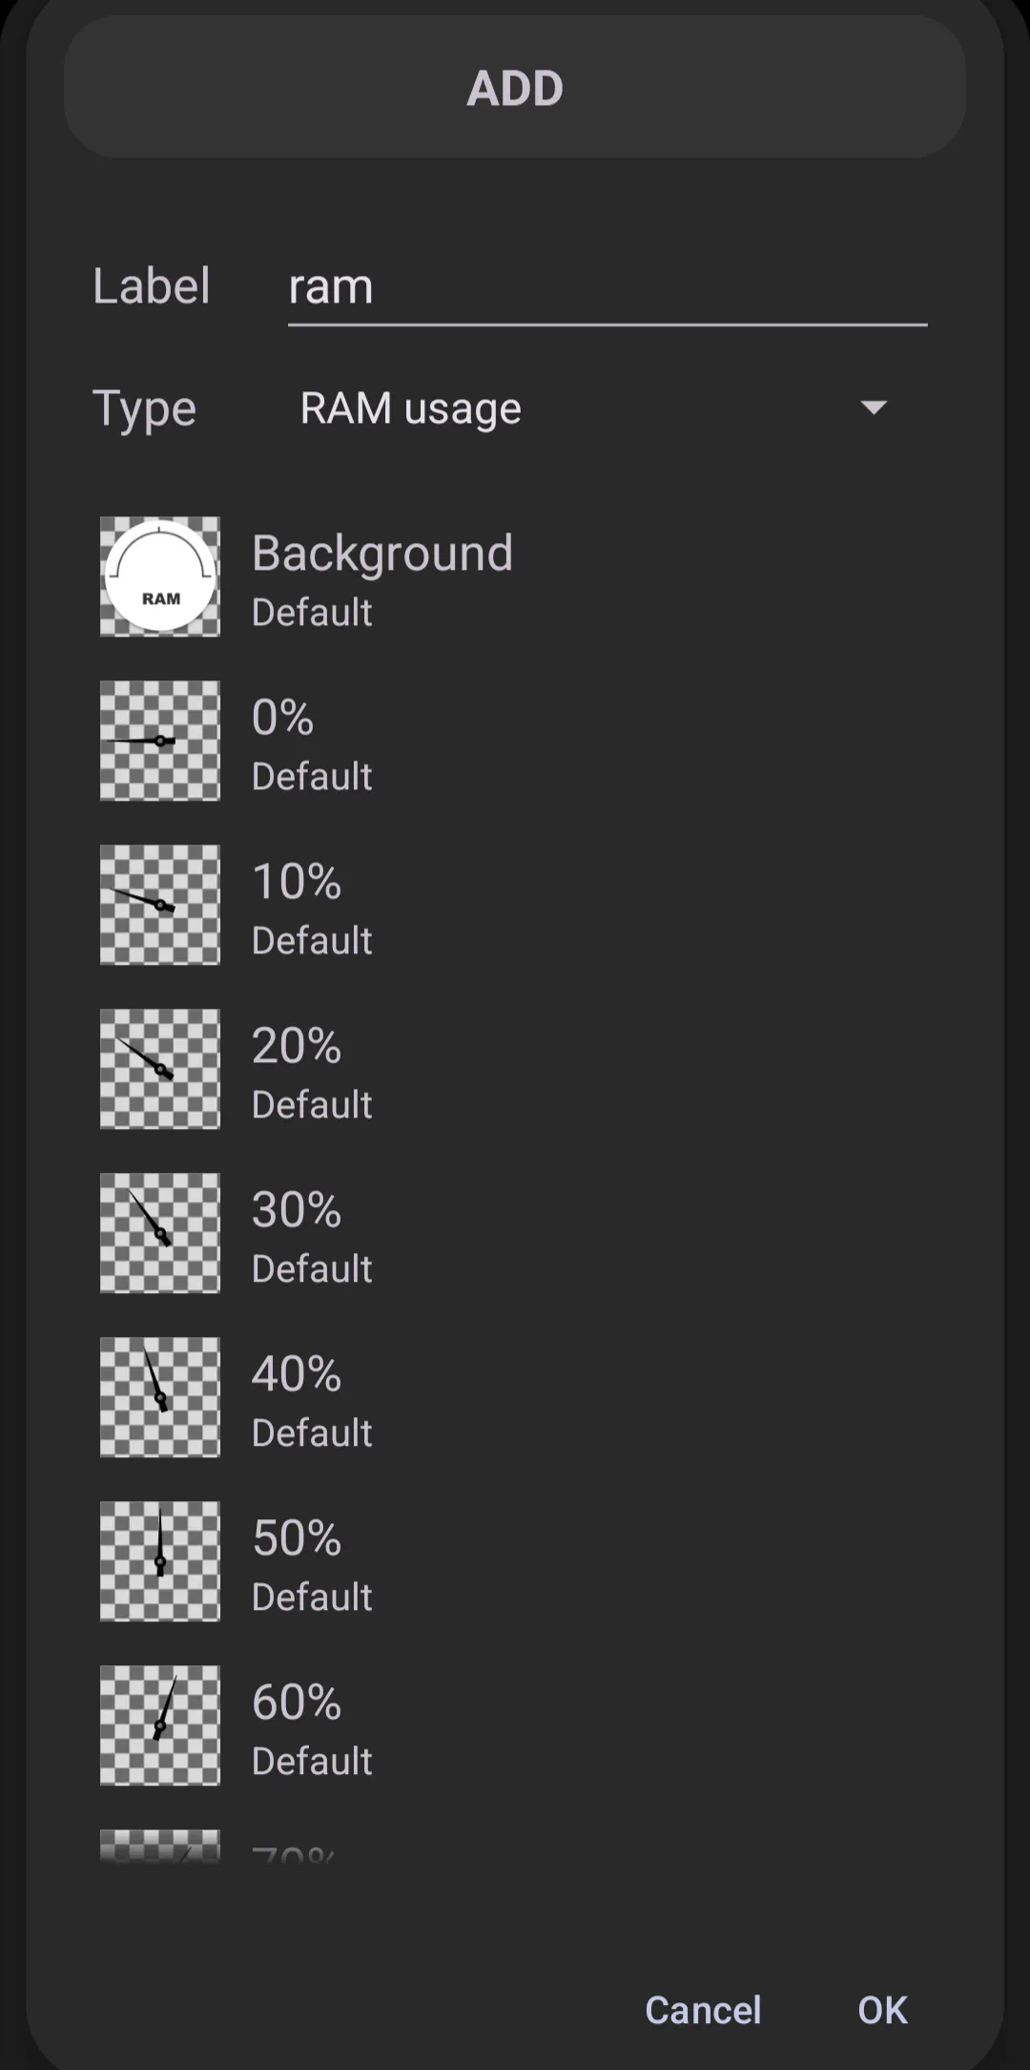Select the 30% needle icon
1030x2070 pixels.
tap(160, 1233)
